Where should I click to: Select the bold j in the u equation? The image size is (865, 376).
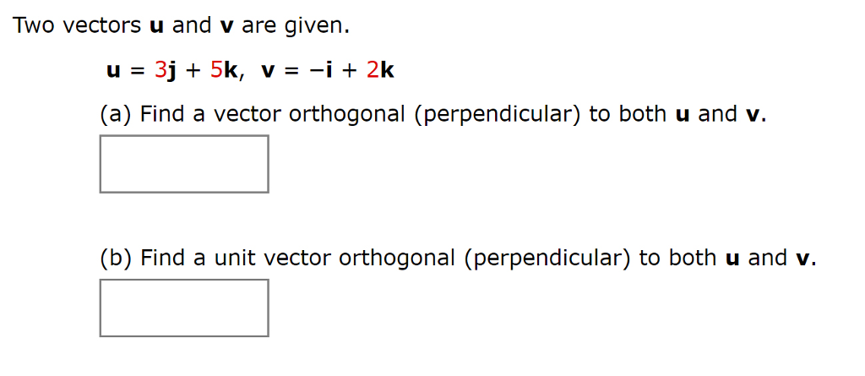[172, 72]
